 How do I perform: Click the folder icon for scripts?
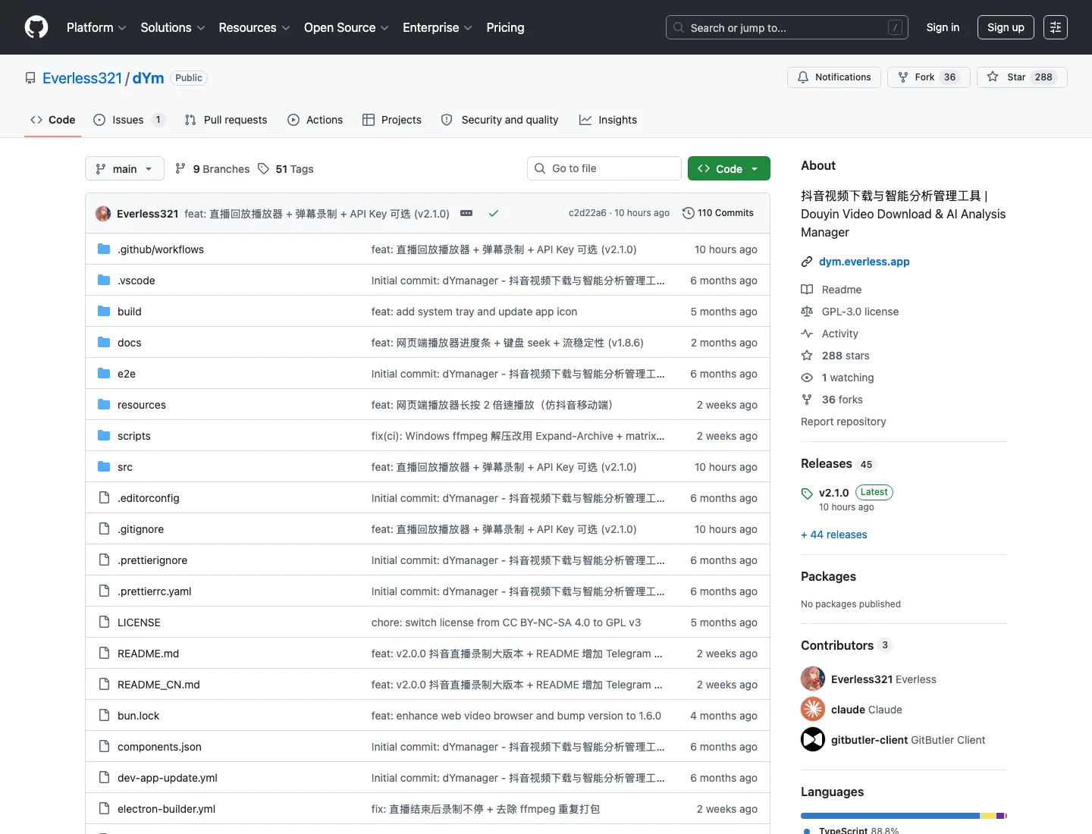click(104, 436)
